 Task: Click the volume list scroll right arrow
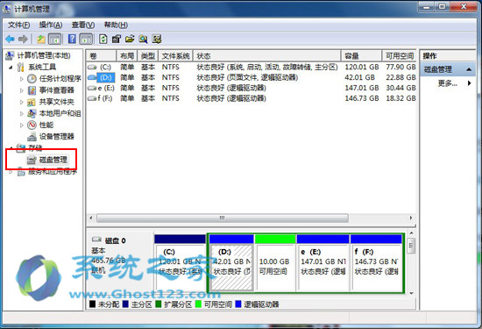click(411, 218)
